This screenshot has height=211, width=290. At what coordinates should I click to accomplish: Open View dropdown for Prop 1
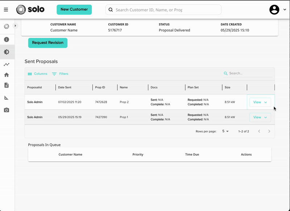point(260,117)
